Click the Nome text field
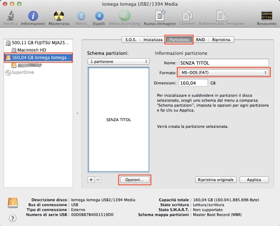 [x=224, y=63]
